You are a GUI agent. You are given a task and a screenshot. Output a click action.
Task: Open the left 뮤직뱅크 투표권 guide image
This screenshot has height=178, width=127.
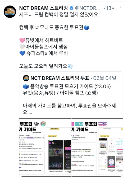45,147
